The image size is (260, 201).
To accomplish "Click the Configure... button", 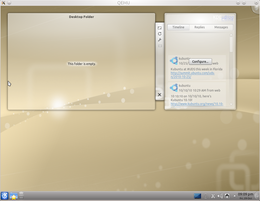I will pyautogui.click(x=200, y=61).
